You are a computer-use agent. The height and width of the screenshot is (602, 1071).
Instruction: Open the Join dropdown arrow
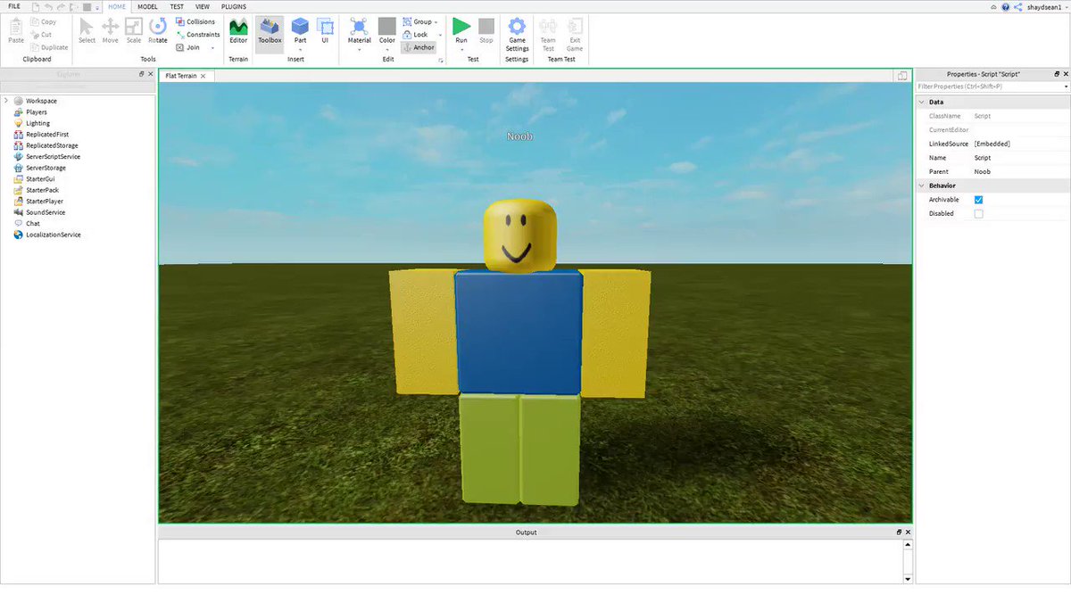pyautogui.click(x=212, y=47)
